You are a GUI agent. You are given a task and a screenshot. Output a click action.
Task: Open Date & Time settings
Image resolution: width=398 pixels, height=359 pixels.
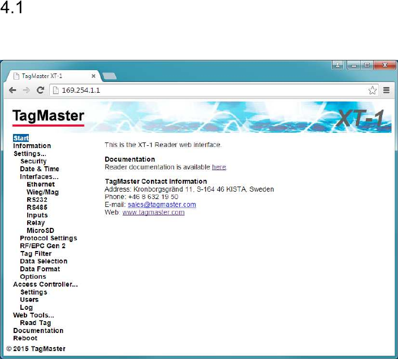tap(40, 169)
